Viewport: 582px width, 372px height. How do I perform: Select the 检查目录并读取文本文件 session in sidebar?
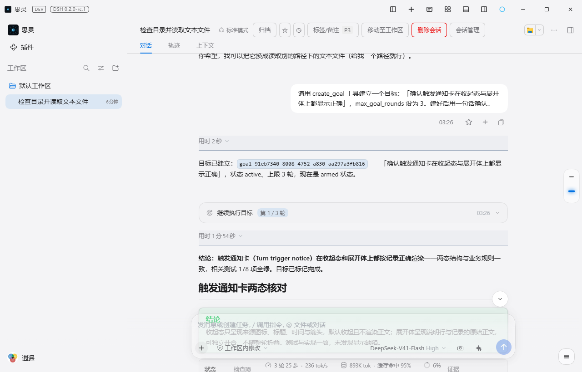[64, 102]
